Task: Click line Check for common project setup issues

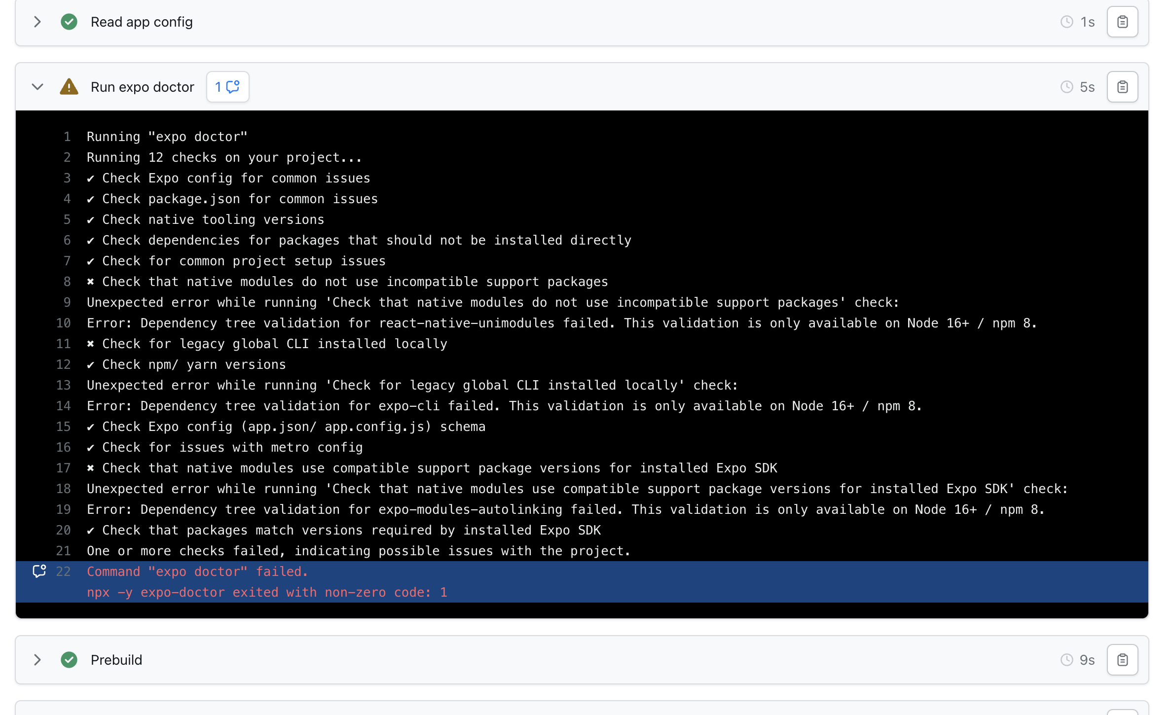Action: (x=236, y=261)
